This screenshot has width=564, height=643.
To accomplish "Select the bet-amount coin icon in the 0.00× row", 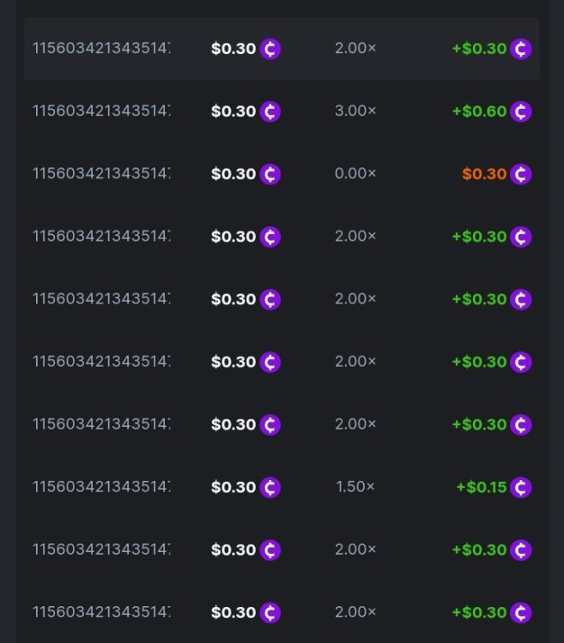I will pyautogui.click(x=270, y=174).
